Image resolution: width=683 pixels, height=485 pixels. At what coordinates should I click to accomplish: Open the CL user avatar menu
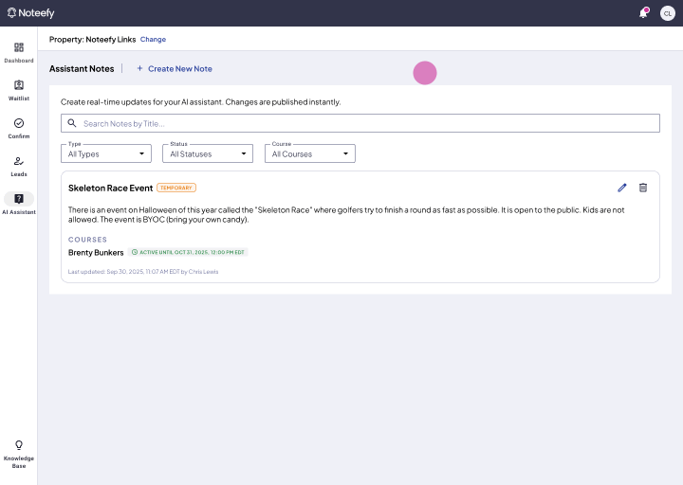[668, 13]
